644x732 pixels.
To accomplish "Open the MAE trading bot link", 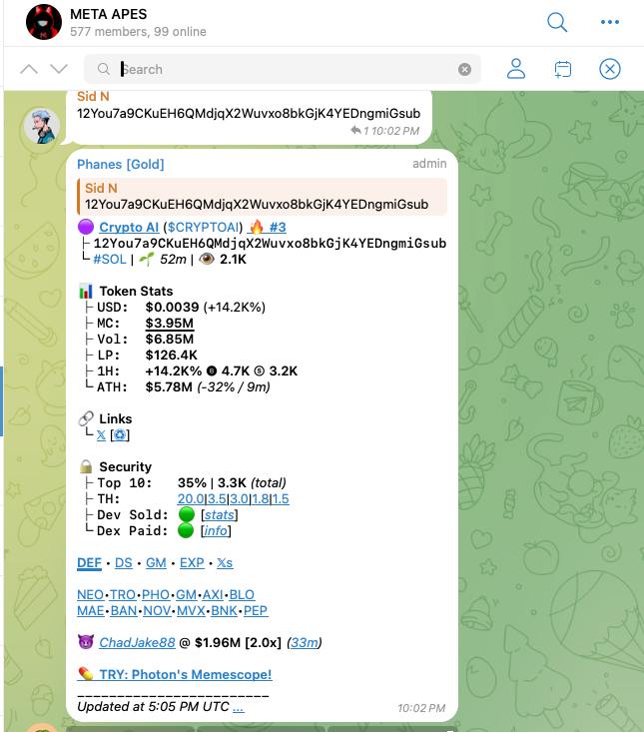I will click(x=91, y=610).
